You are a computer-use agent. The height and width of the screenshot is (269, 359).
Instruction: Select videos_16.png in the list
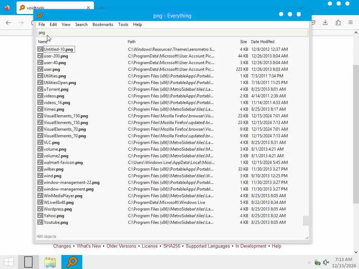57,103
